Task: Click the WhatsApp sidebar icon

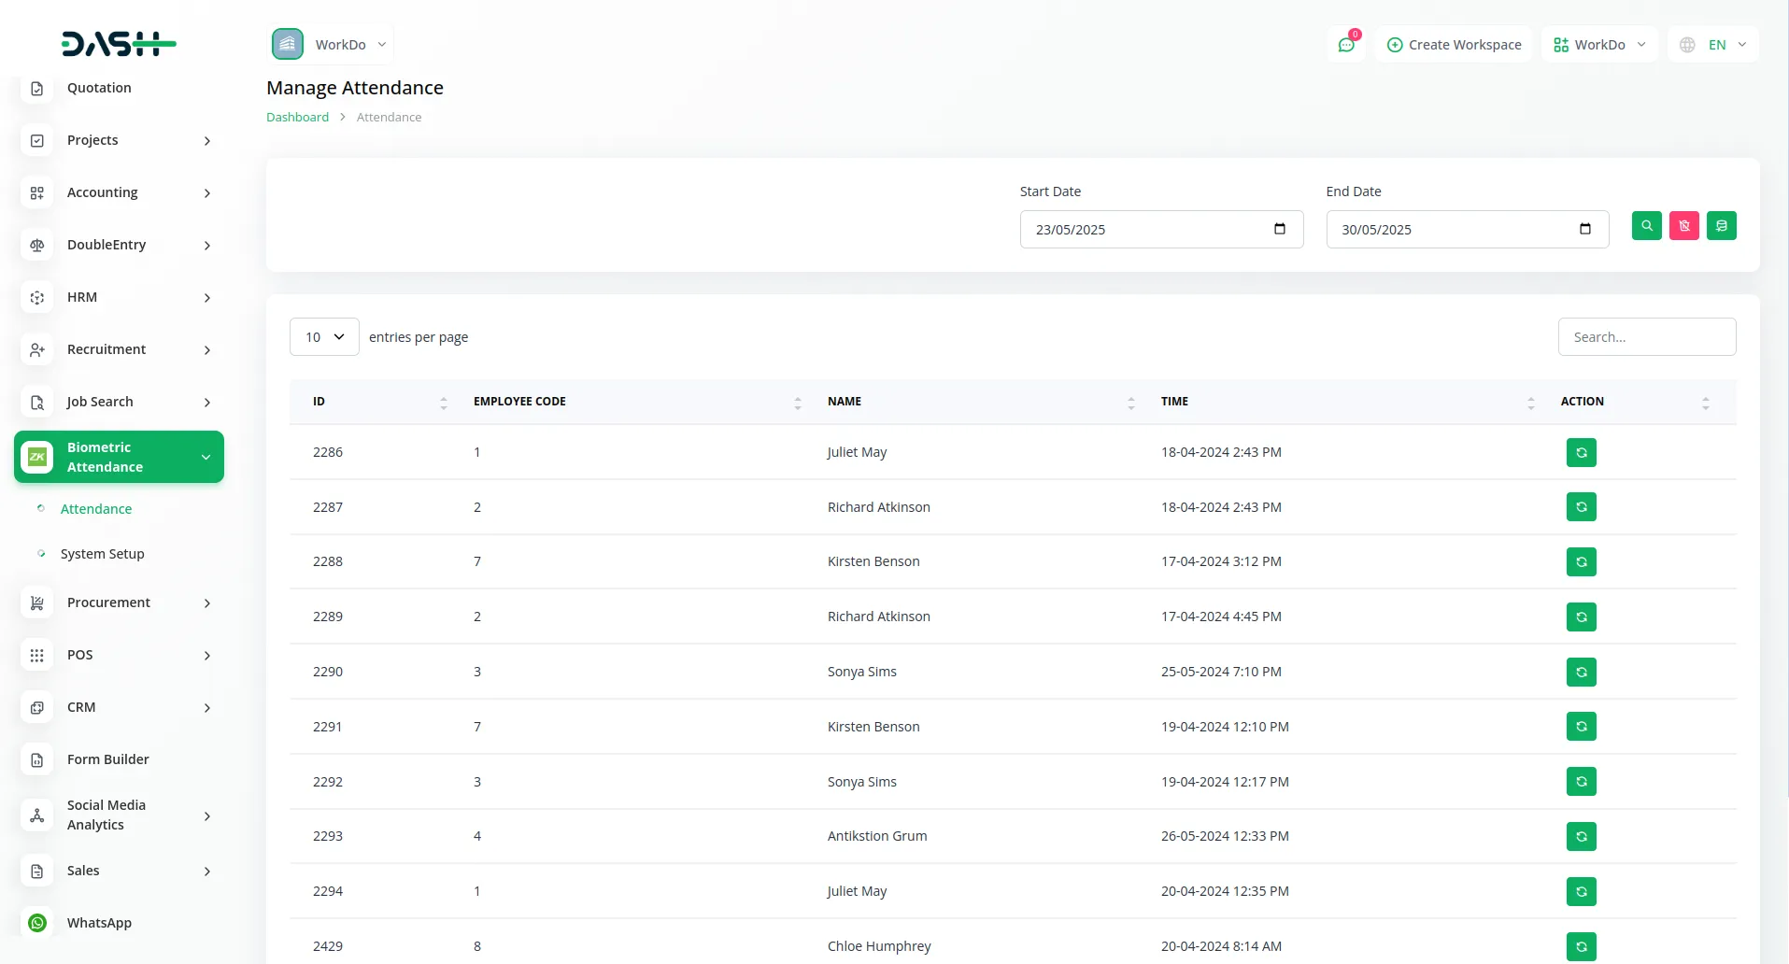Action: pyautogui.click(x=37, y=923)
